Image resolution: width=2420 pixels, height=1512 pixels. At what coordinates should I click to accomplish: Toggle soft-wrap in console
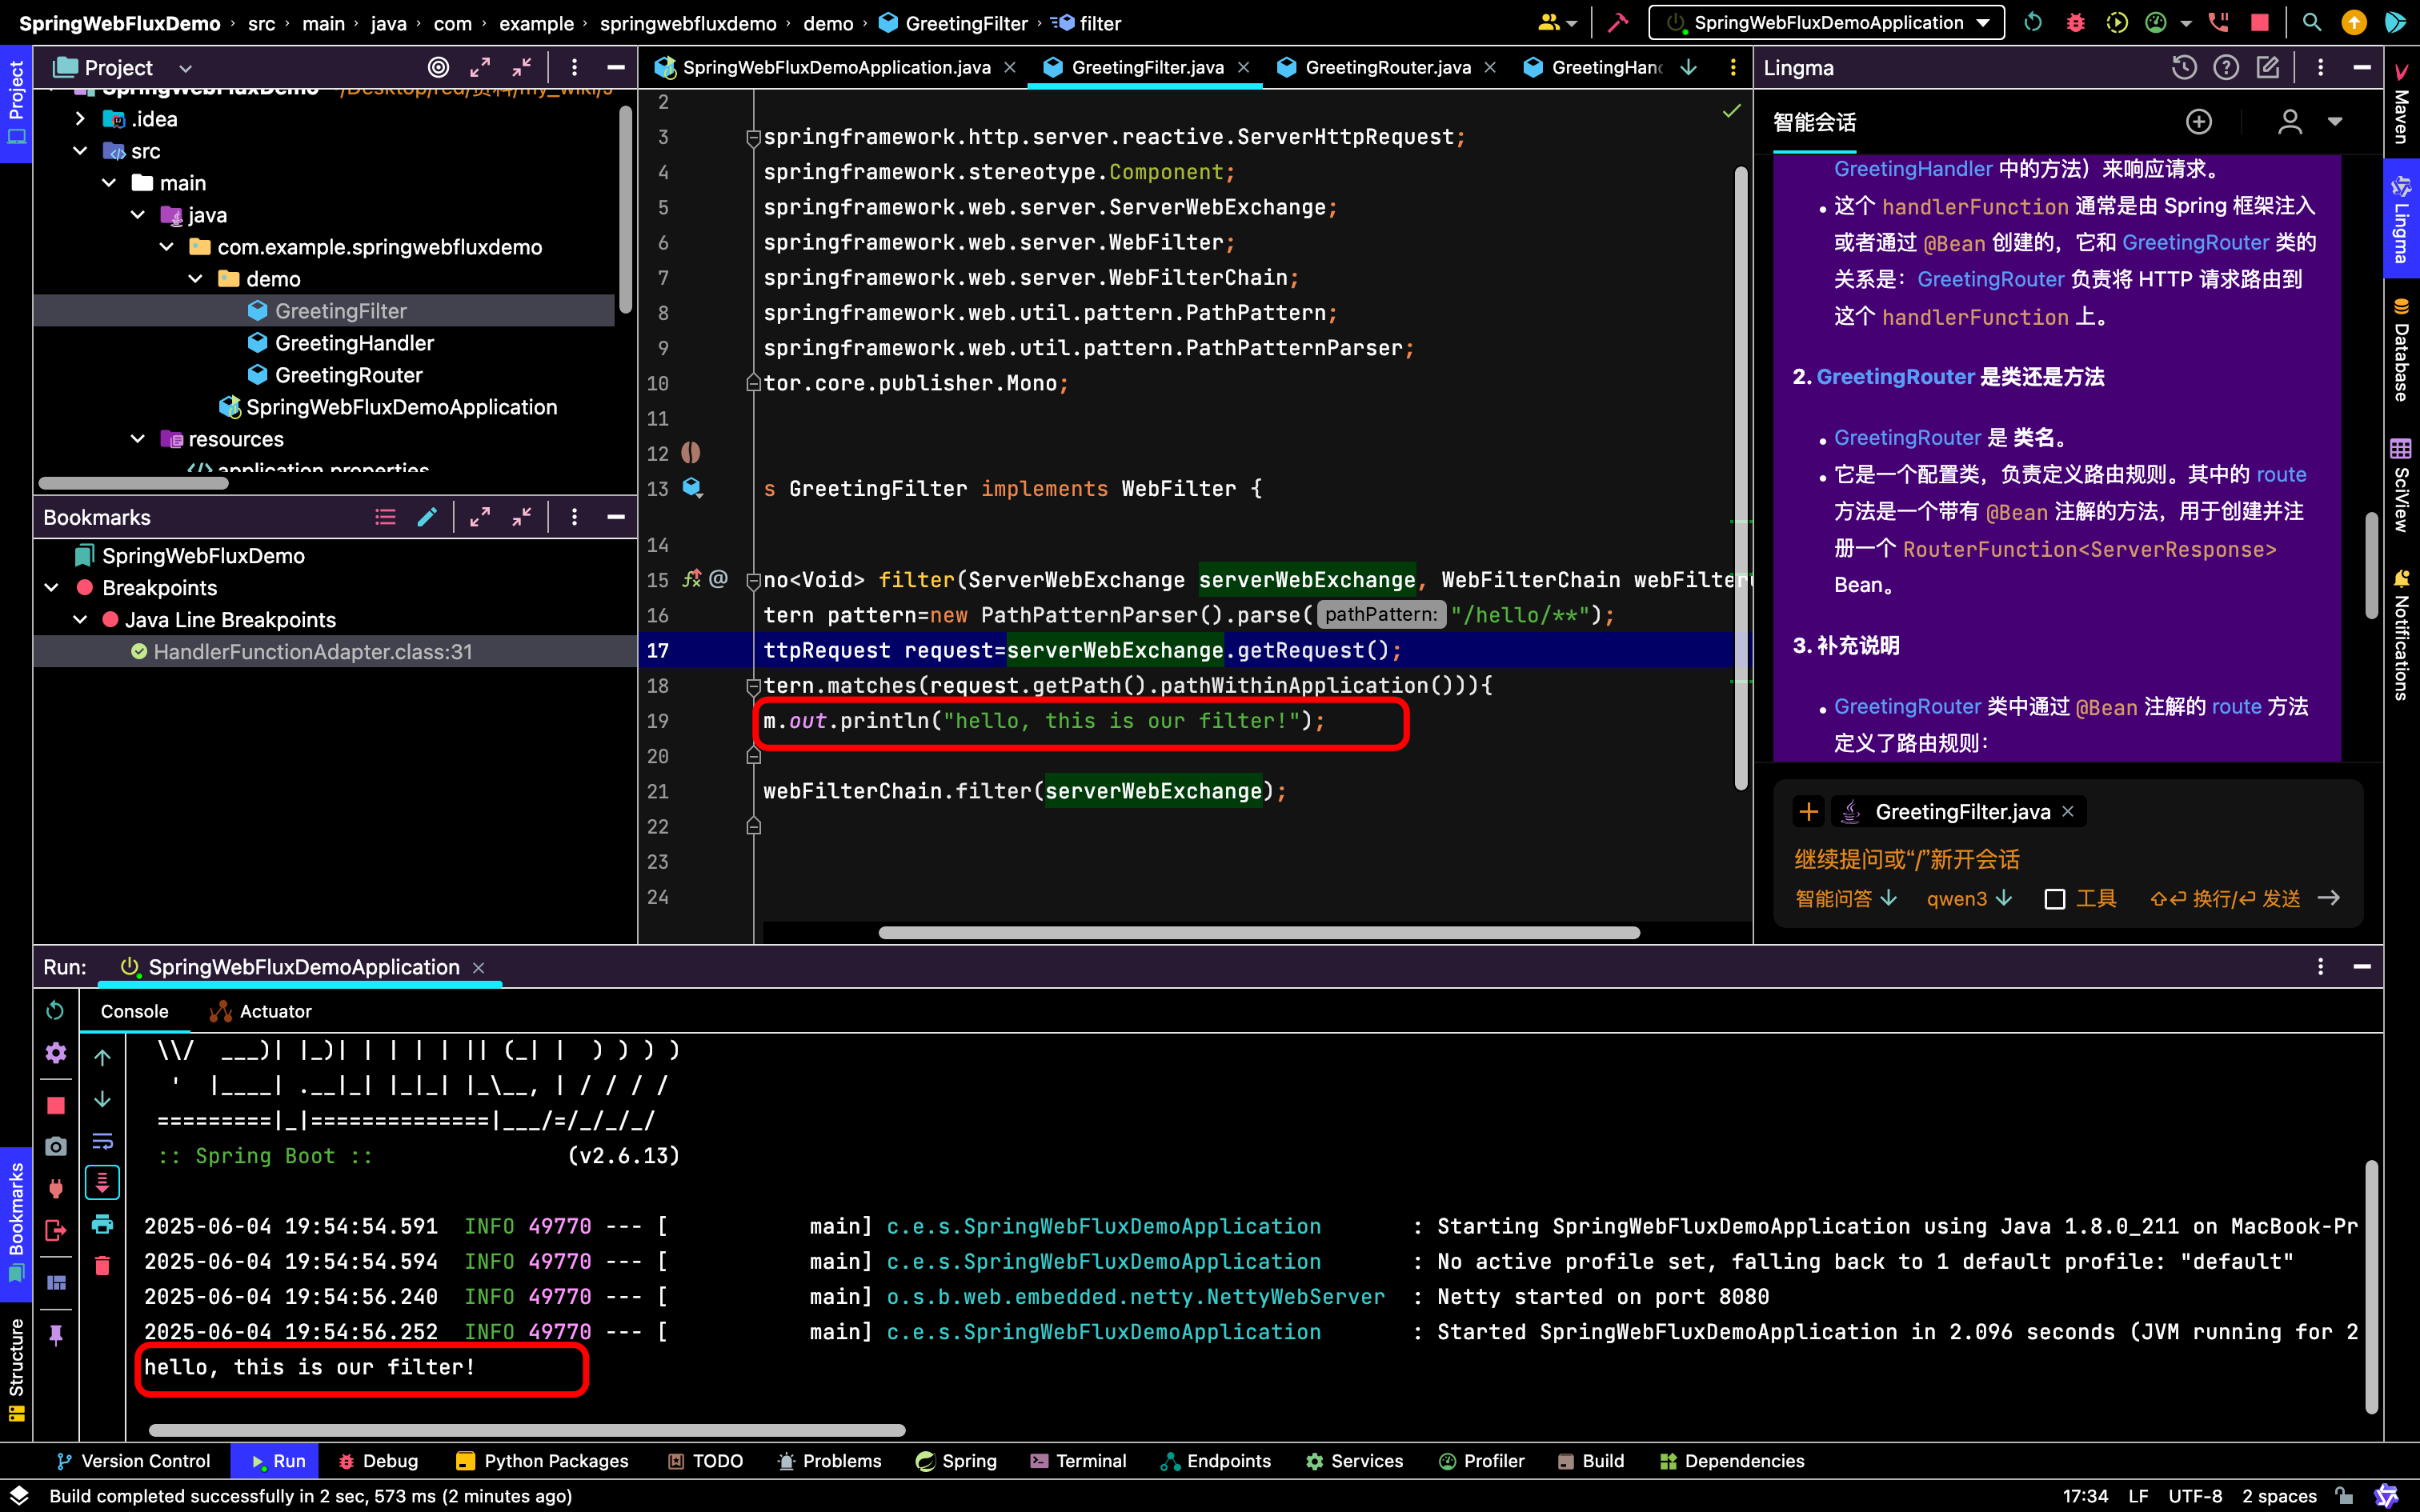click(102, 1141)
